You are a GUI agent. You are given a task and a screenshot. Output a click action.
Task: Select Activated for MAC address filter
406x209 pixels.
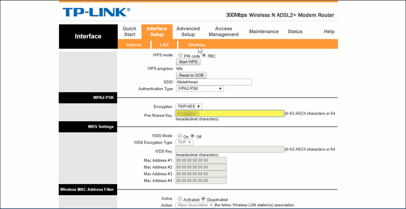point(180,199)
